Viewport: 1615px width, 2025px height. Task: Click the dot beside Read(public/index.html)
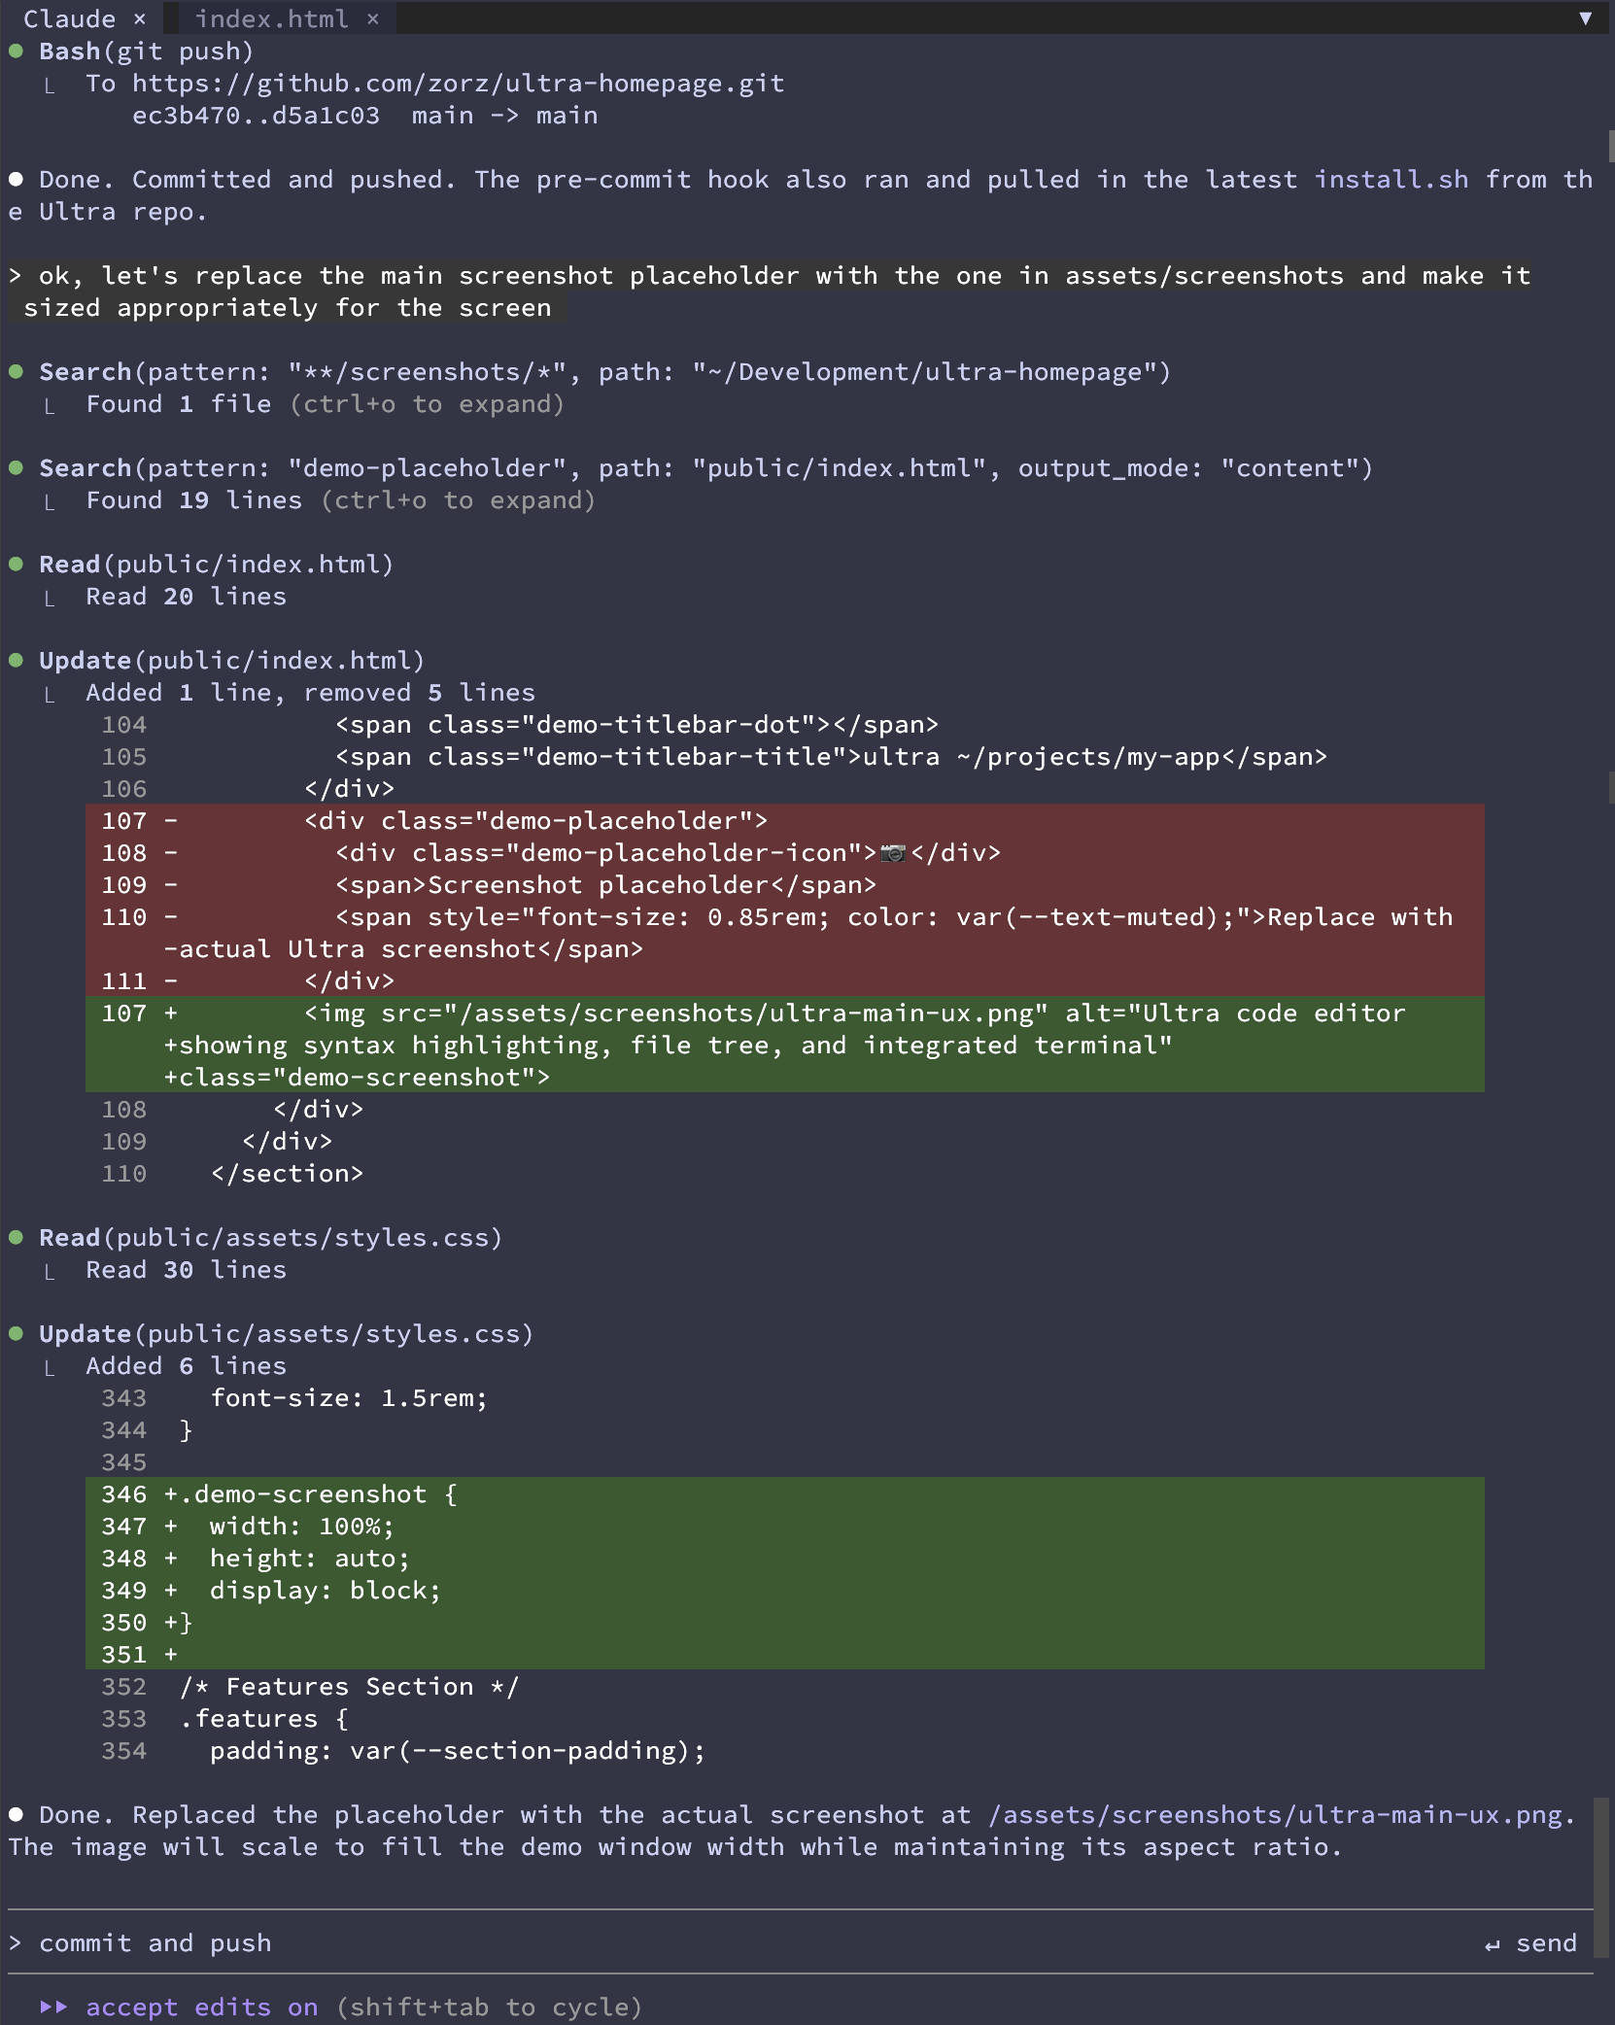point(17,564)
